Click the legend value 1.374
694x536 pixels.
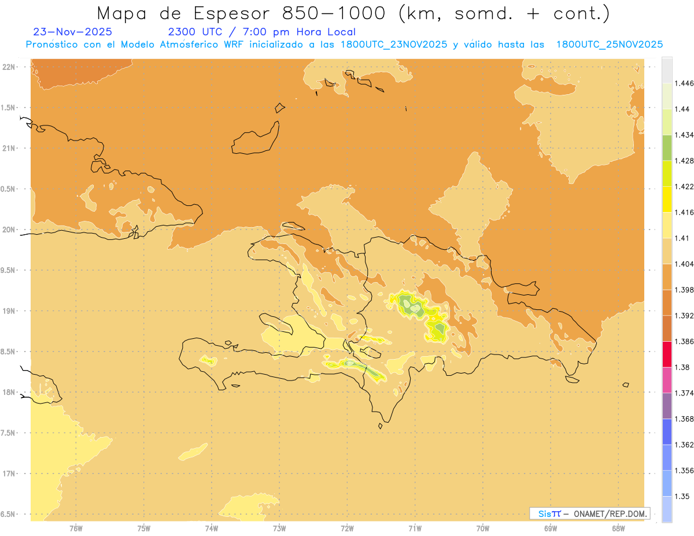click(x=685, y=393)
